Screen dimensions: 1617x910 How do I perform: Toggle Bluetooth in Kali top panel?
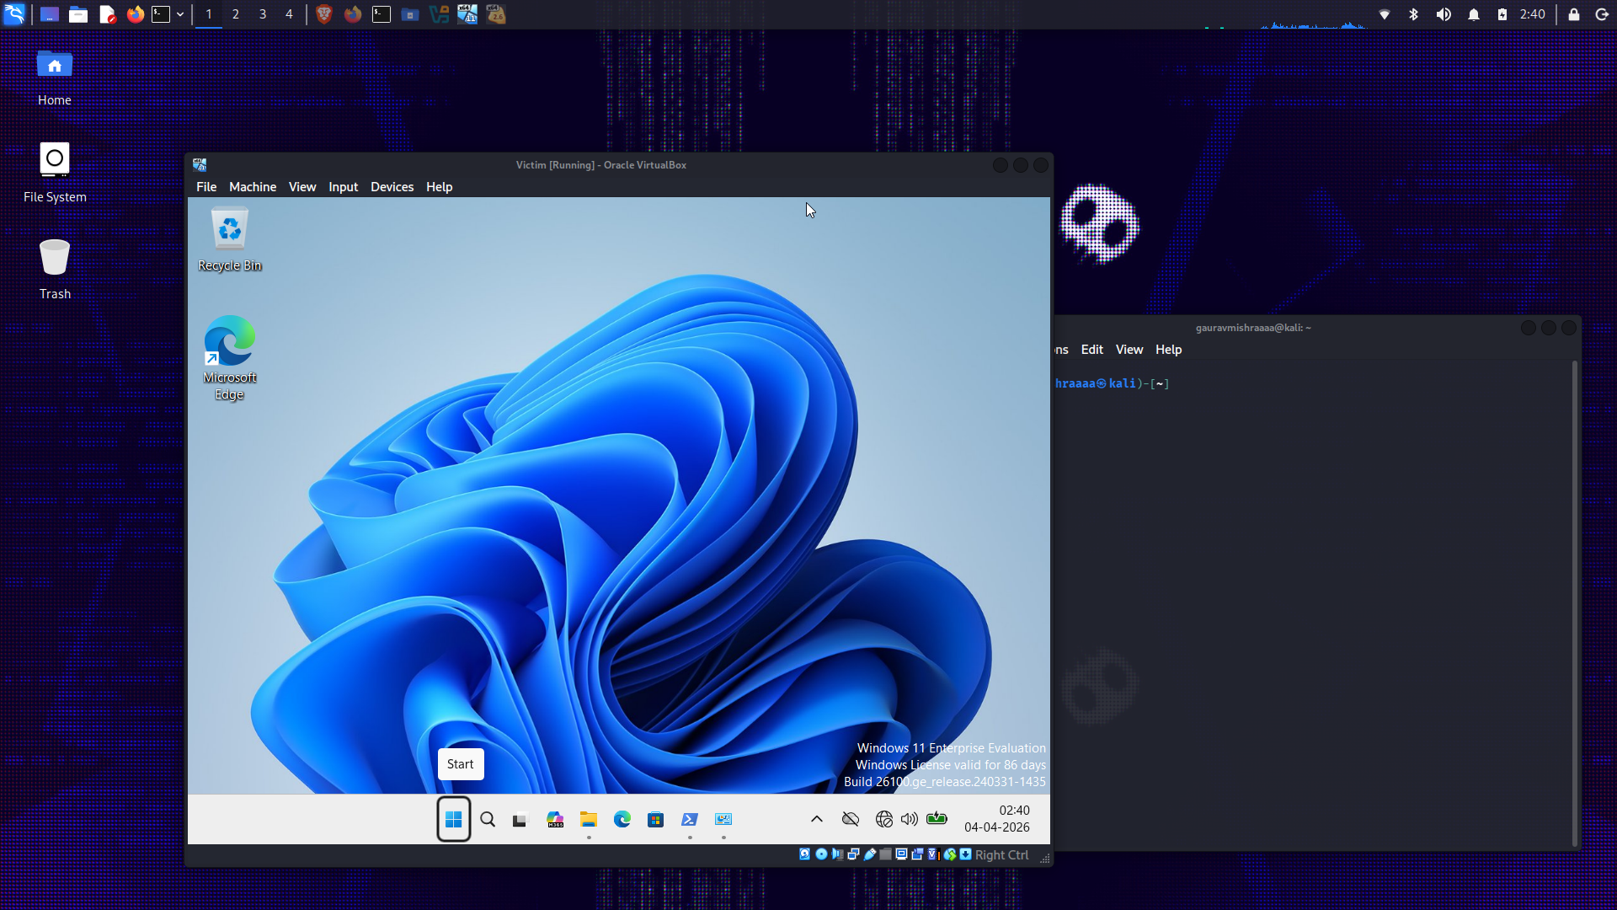coord(1414,14)
